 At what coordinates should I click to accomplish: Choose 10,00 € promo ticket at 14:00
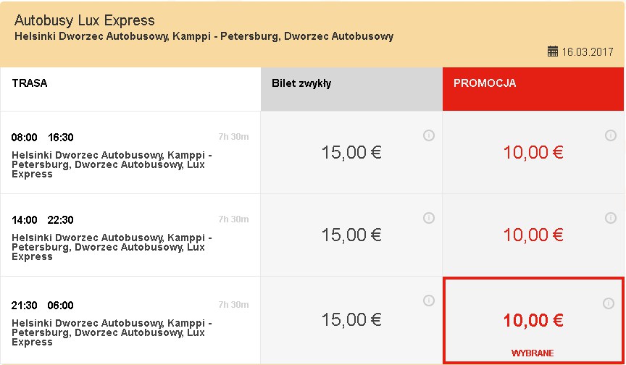[x=533, y=235]
